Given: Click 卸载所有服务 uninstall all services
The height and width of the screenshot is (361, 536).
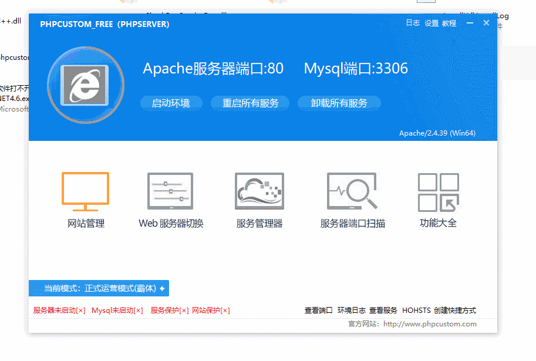Looking at the screenshot, I should [339, 103].
